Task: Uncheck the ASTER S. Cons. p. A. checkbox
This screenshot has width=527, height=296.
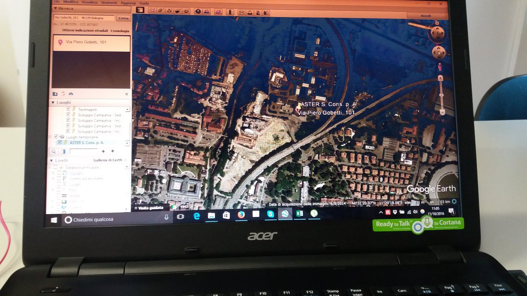Action: pos(60,142)
